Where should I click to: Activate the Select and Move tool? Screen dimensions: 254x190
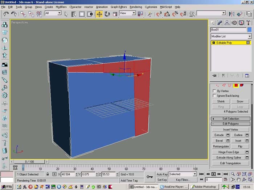[99, 14]
